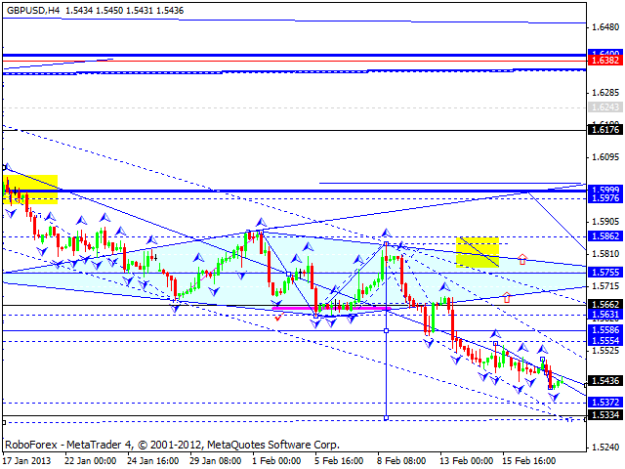Click the current price label 1.5436
625x469 pixels.
click(x=605, y=381)
